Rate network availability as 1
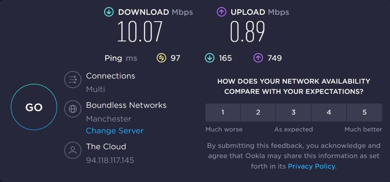The height and width of the screenshot is (182, 390). click(222, 112)
